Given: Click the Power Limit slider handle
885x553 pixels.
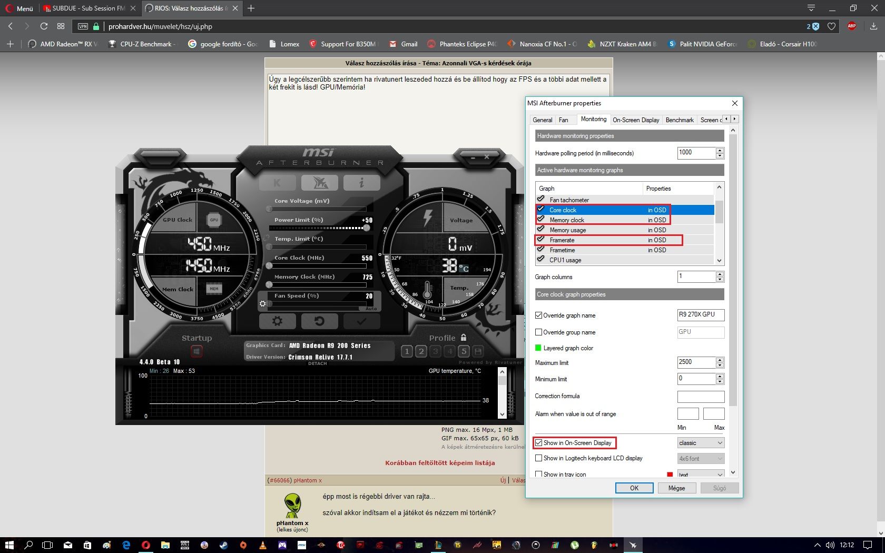Looking at the screenshot, I should [x=366, y=228].
